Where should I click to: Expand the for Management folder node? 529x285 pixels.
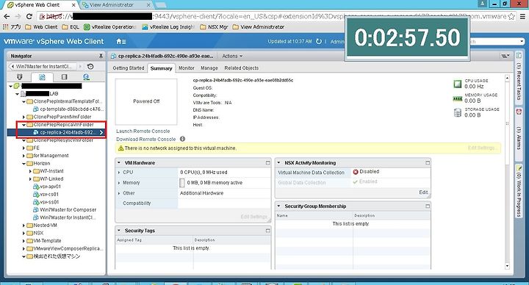[24, 156]
